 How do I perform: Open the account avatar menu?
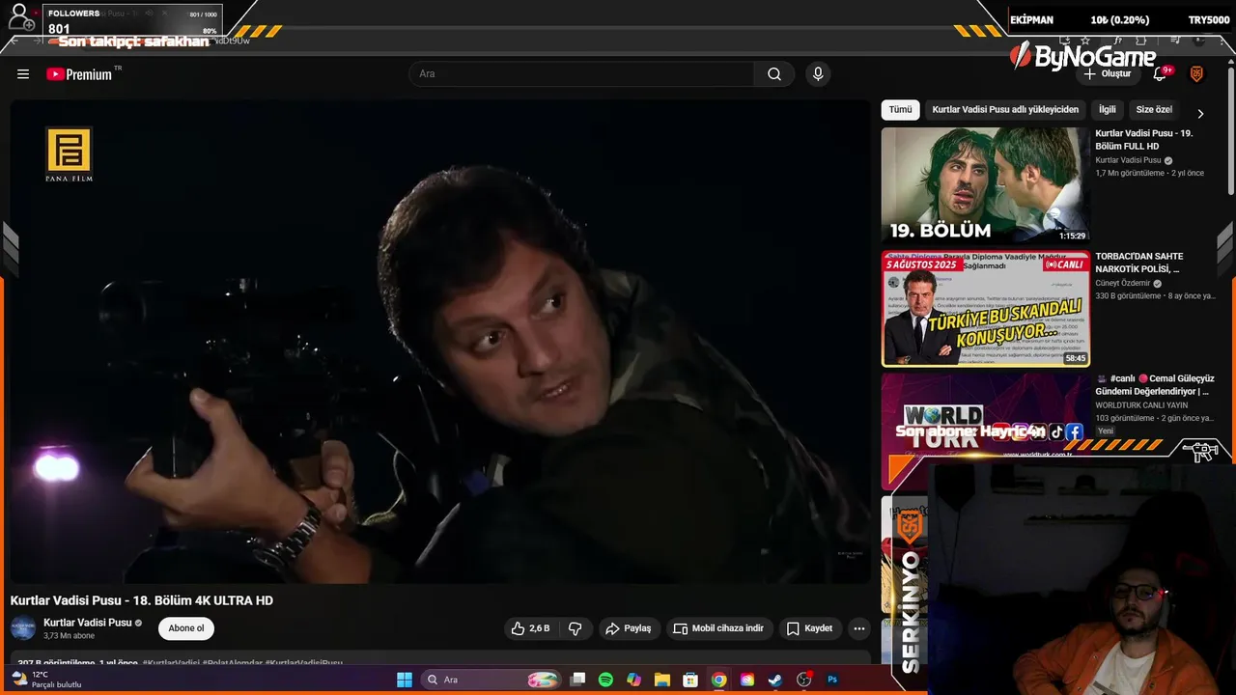(1196, 74)
